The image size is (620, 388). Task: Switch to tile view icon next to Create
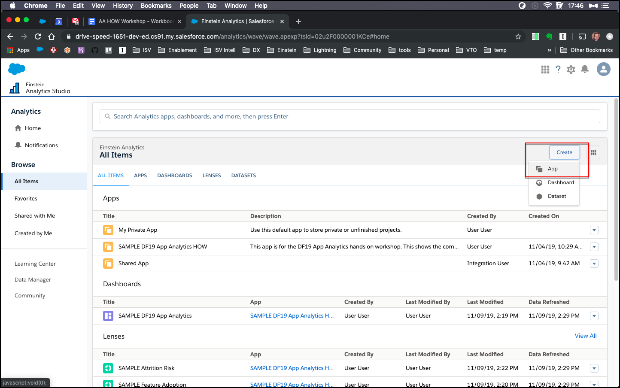593,152
